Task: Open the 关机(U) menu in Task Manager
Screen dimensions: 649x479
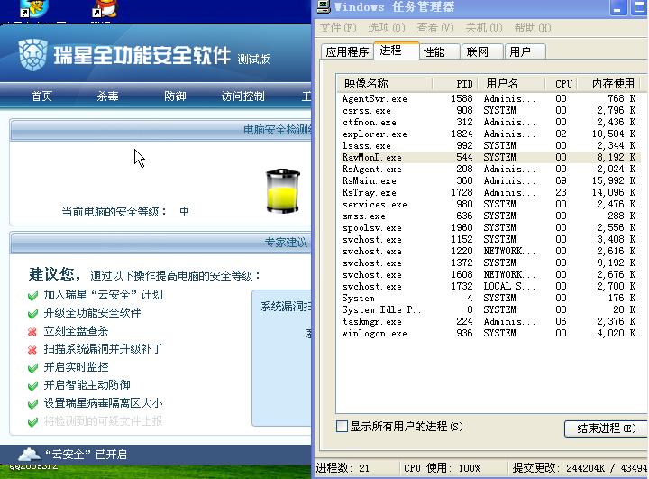Action: (x=483, y=28)
